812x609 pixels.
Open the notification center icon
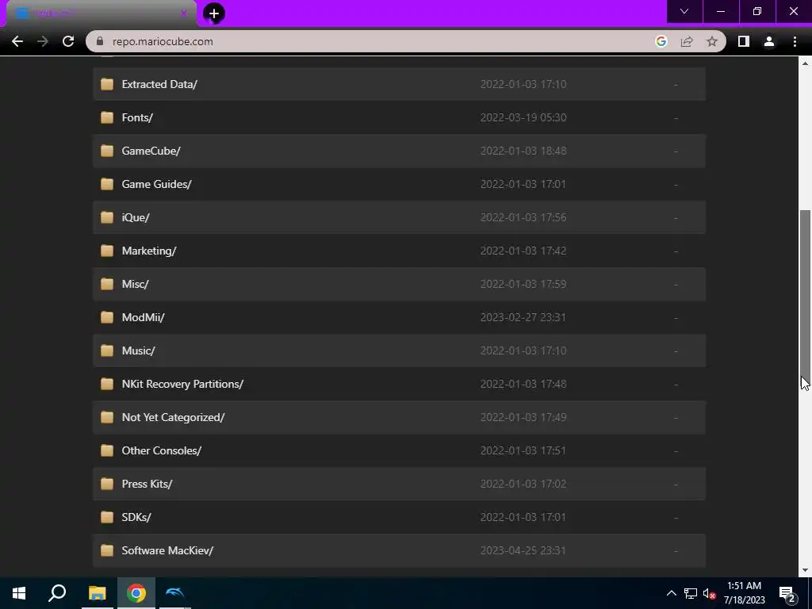[787, 593]
